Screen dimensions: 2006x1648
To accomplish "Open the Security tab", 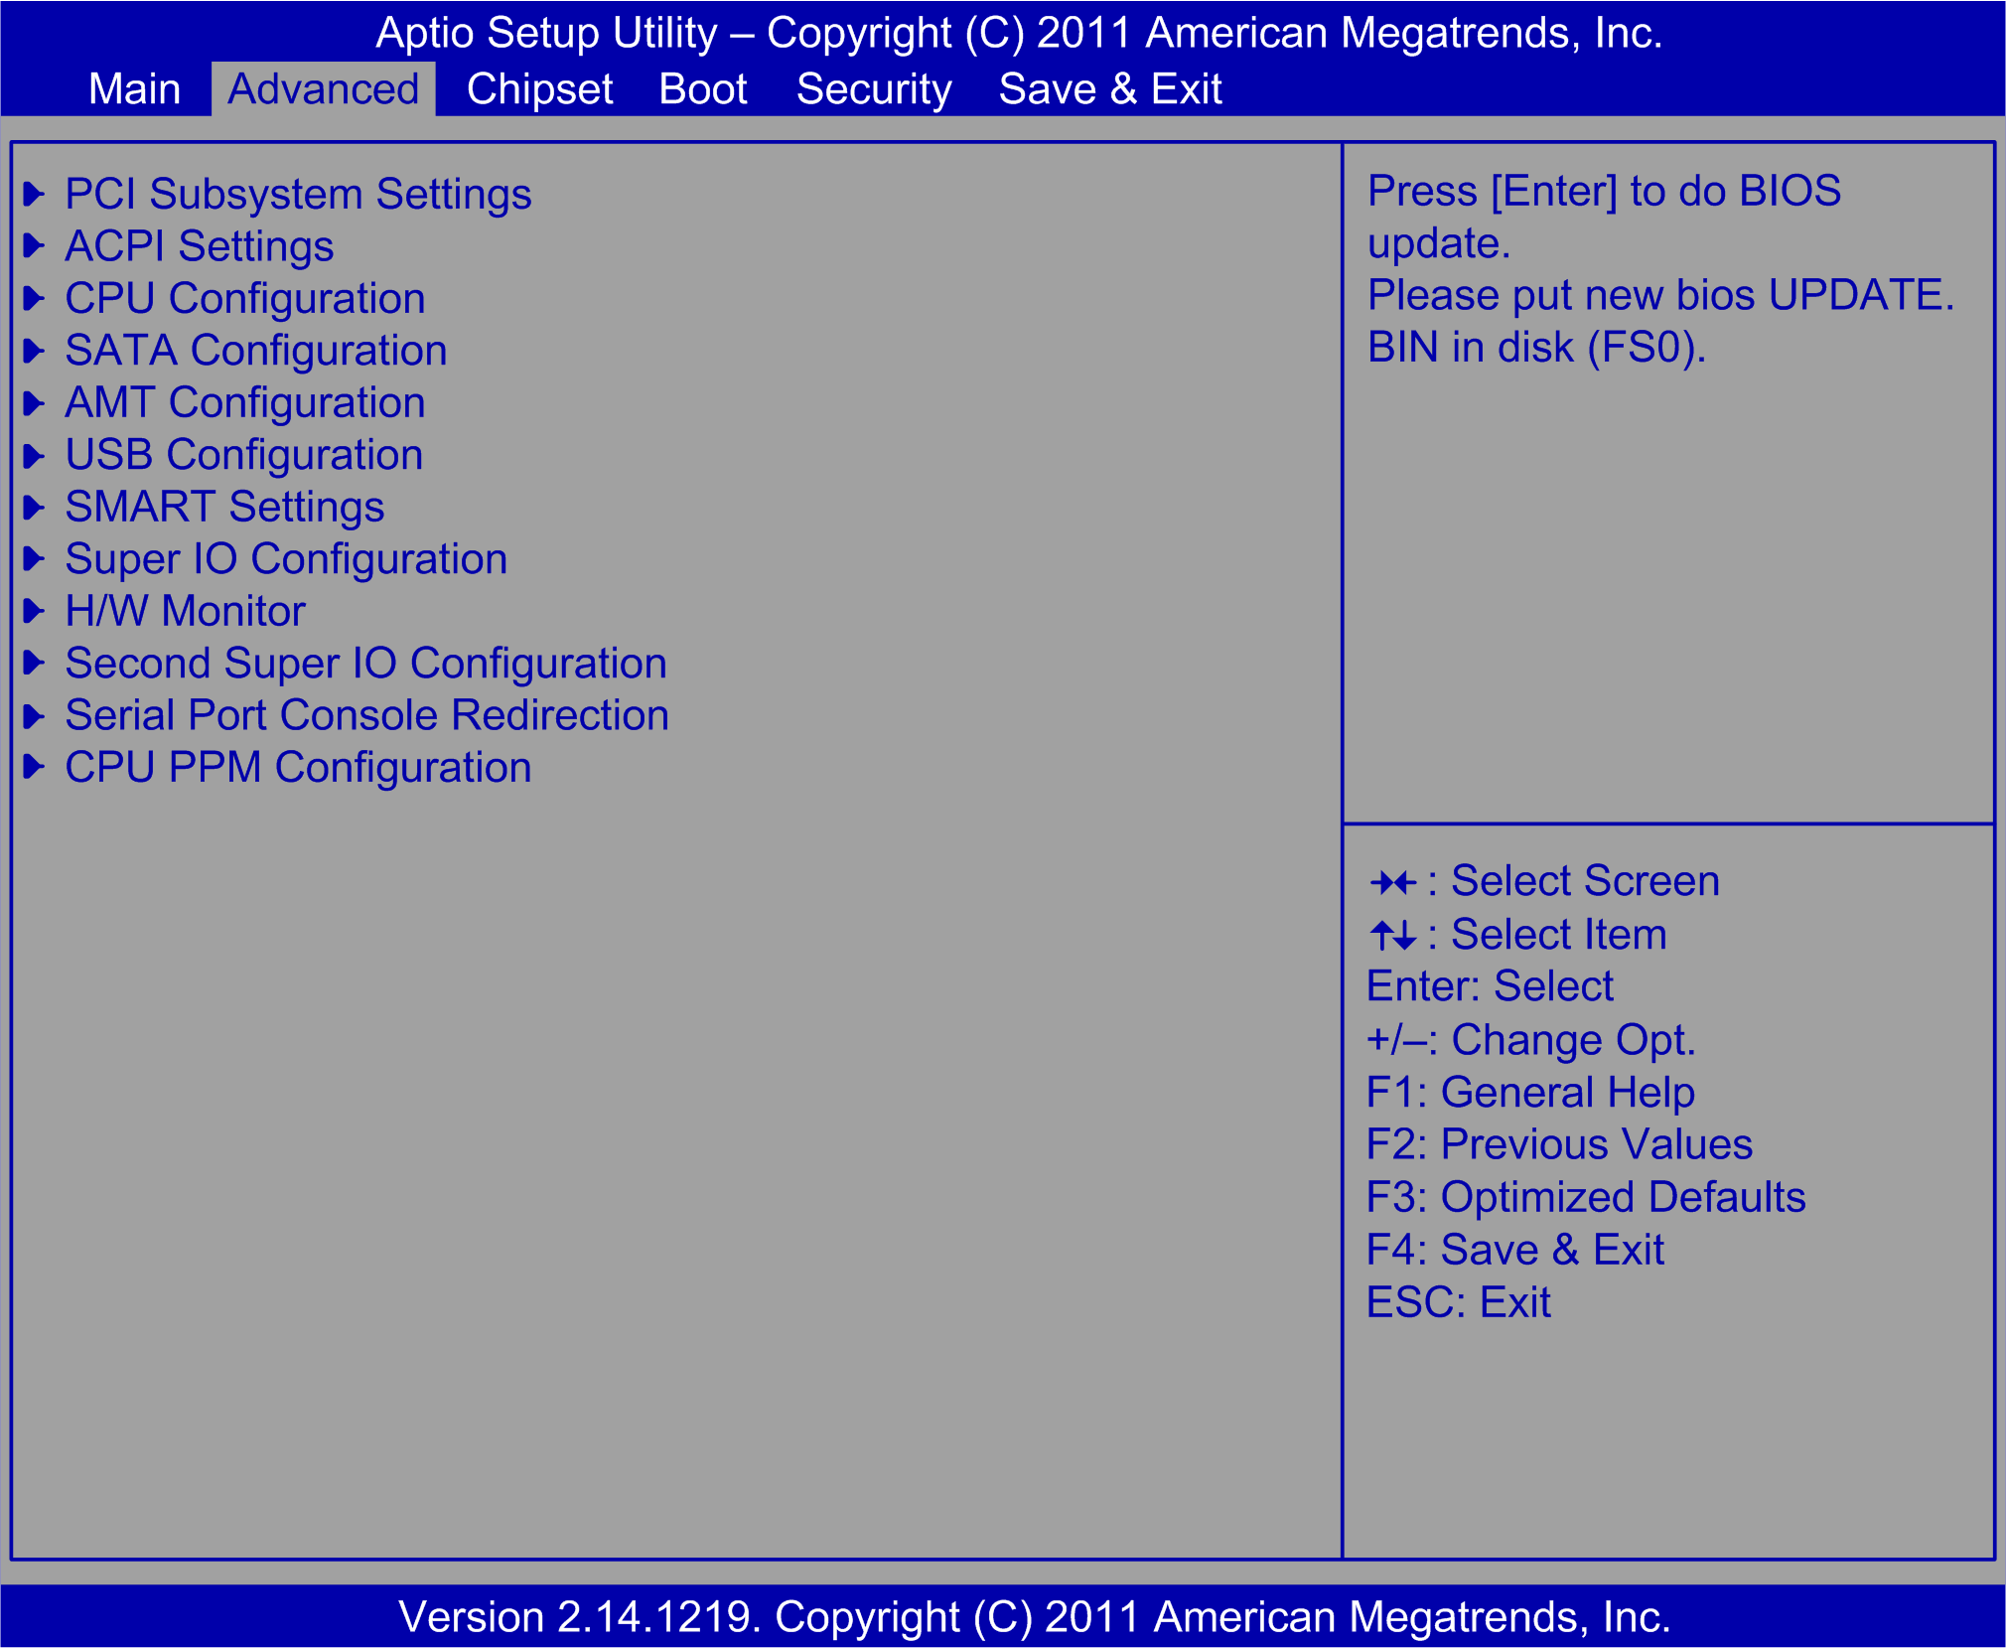I will pyautogui.click(x=874, y=89).
